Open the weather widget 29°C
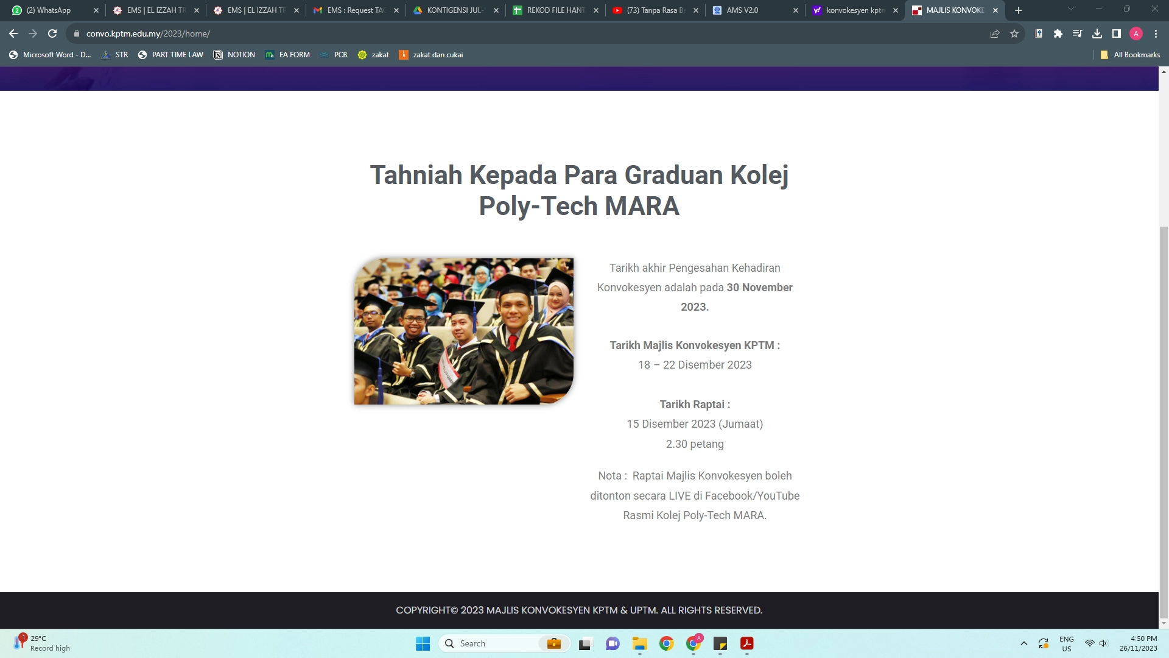 click(41, 643)
